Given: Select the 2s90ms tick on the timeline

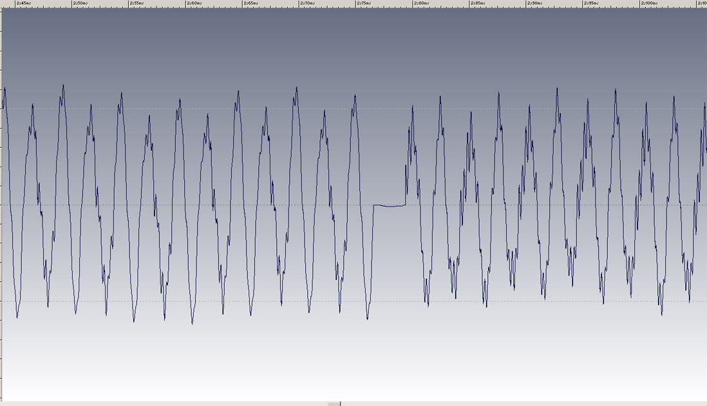Looking at the screenshot, I should pos(534,3).
